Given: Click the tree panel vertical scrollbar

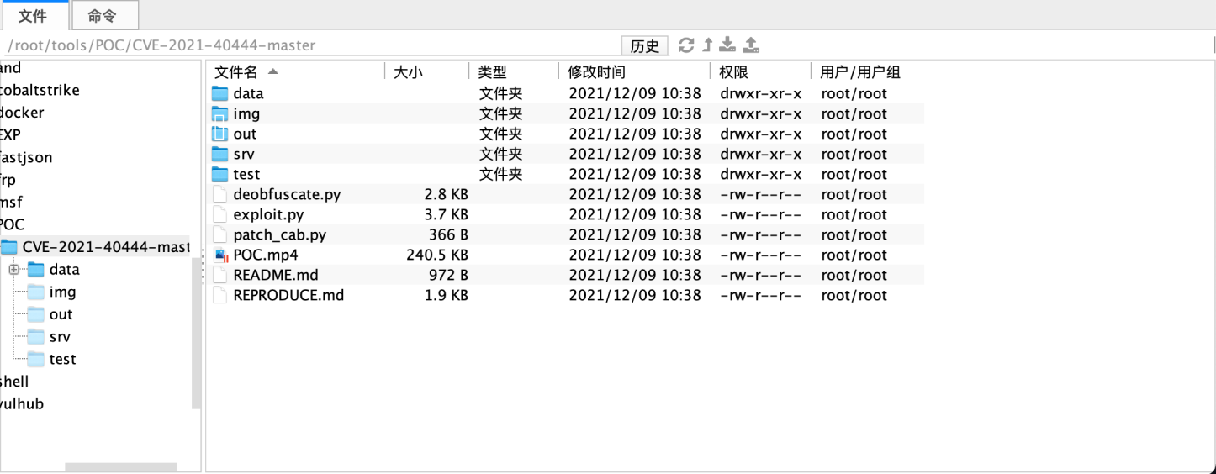Looking at the screenshot, I should point(197,333).
